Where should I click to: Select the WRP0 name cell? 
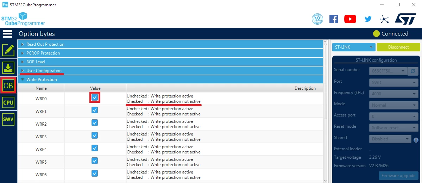41,99
